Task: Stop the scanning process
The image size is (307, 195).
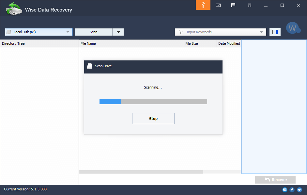Action: click(x=153, y=119)
